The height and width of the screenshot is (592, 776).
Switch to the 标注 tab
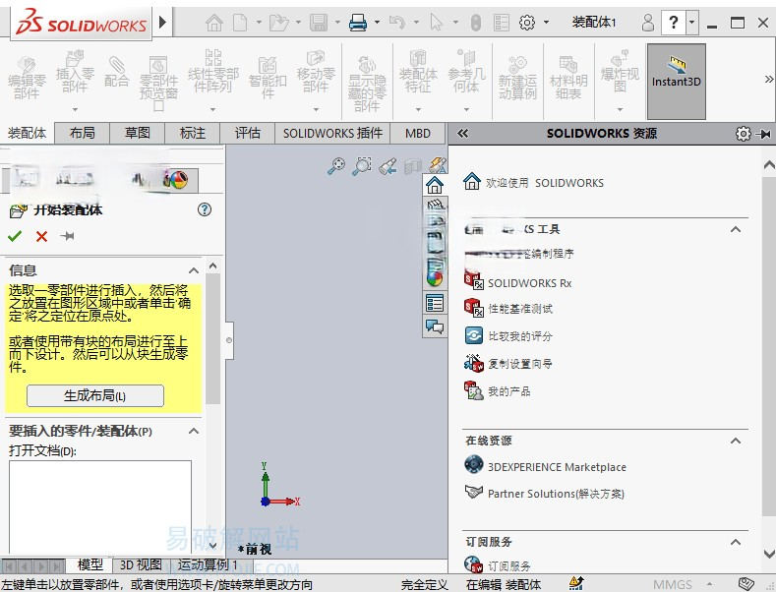(193, 133)
